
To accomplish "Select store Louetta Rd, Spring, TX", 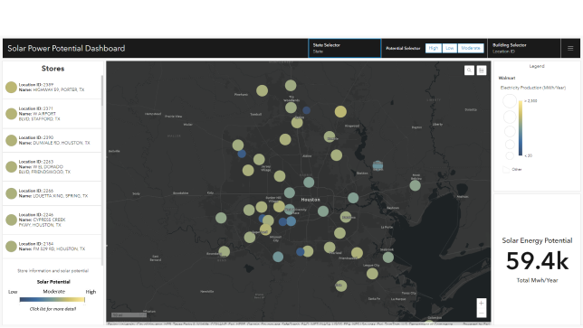I will (x=53, y=193).
